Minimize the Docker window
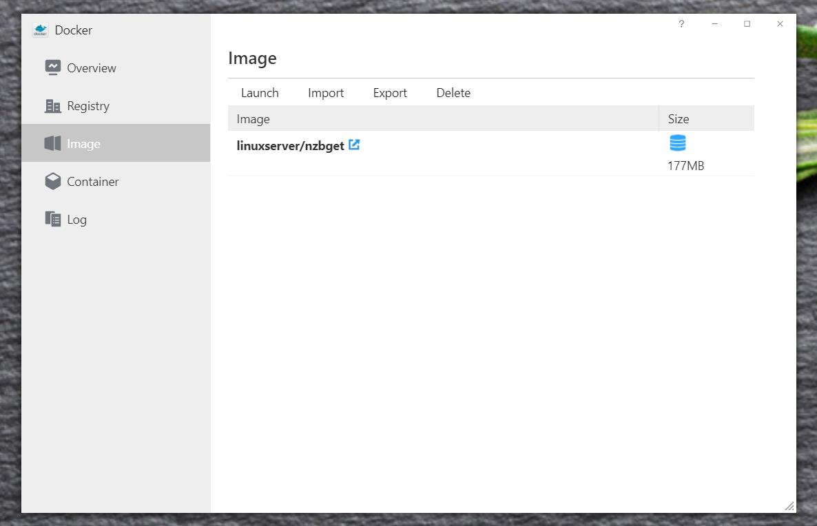The image size is (817, 526). (714, 24)
